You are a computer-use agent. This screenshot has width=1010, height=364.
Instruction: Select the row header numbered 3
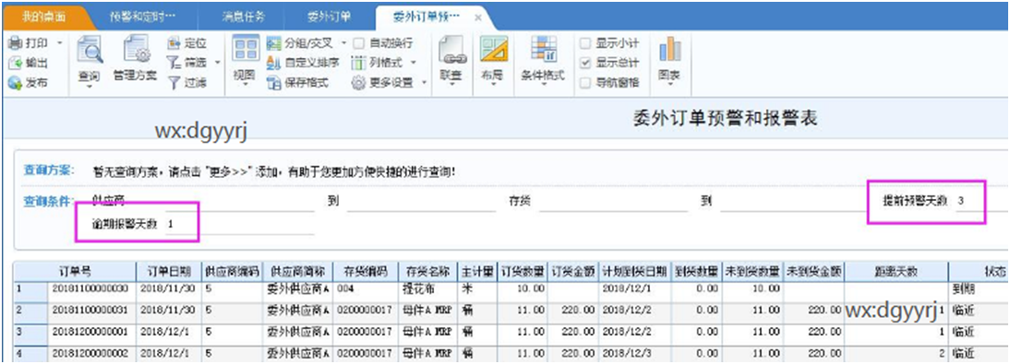30,332
